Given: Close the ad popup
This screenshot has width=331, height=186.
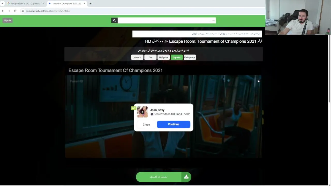Looking at the screenshot, I should (146, 125).
